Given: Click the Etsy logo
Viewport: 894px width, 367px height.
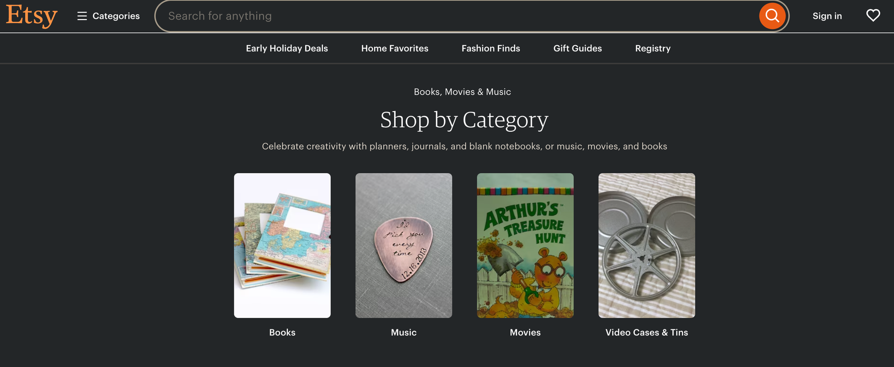Looking at the screenshot, I should pos(30,16).
